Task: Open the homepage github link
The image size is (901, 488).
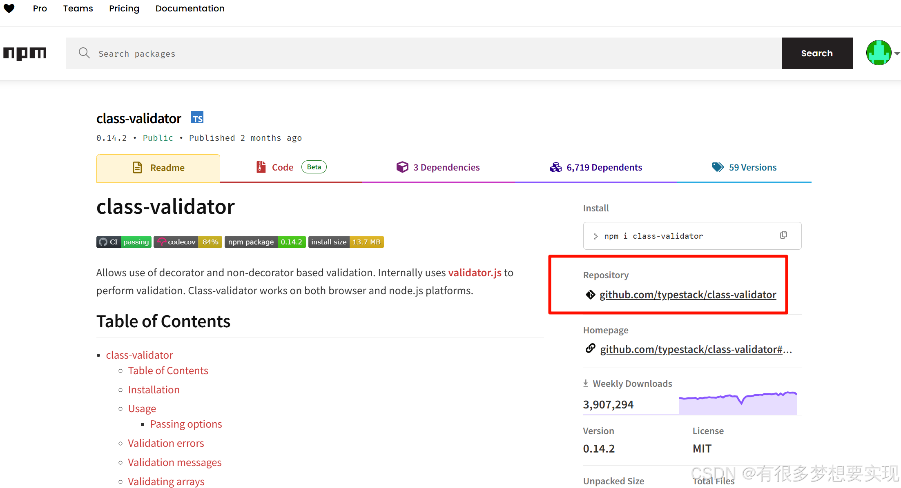Action: point(696,349)
